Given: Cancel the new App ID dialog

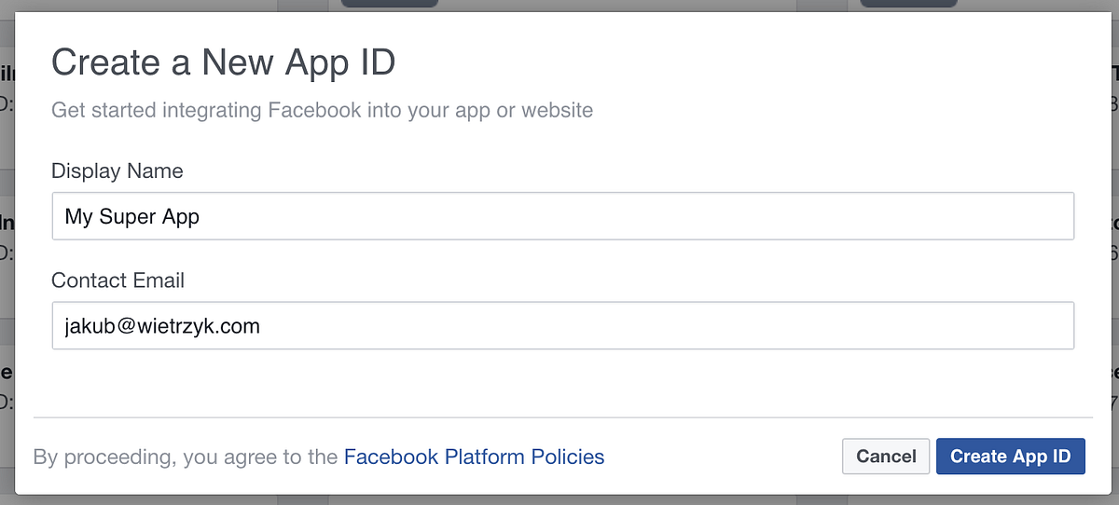Looking at the screenshot, I should pyautogui.click(x=885, y=457).
